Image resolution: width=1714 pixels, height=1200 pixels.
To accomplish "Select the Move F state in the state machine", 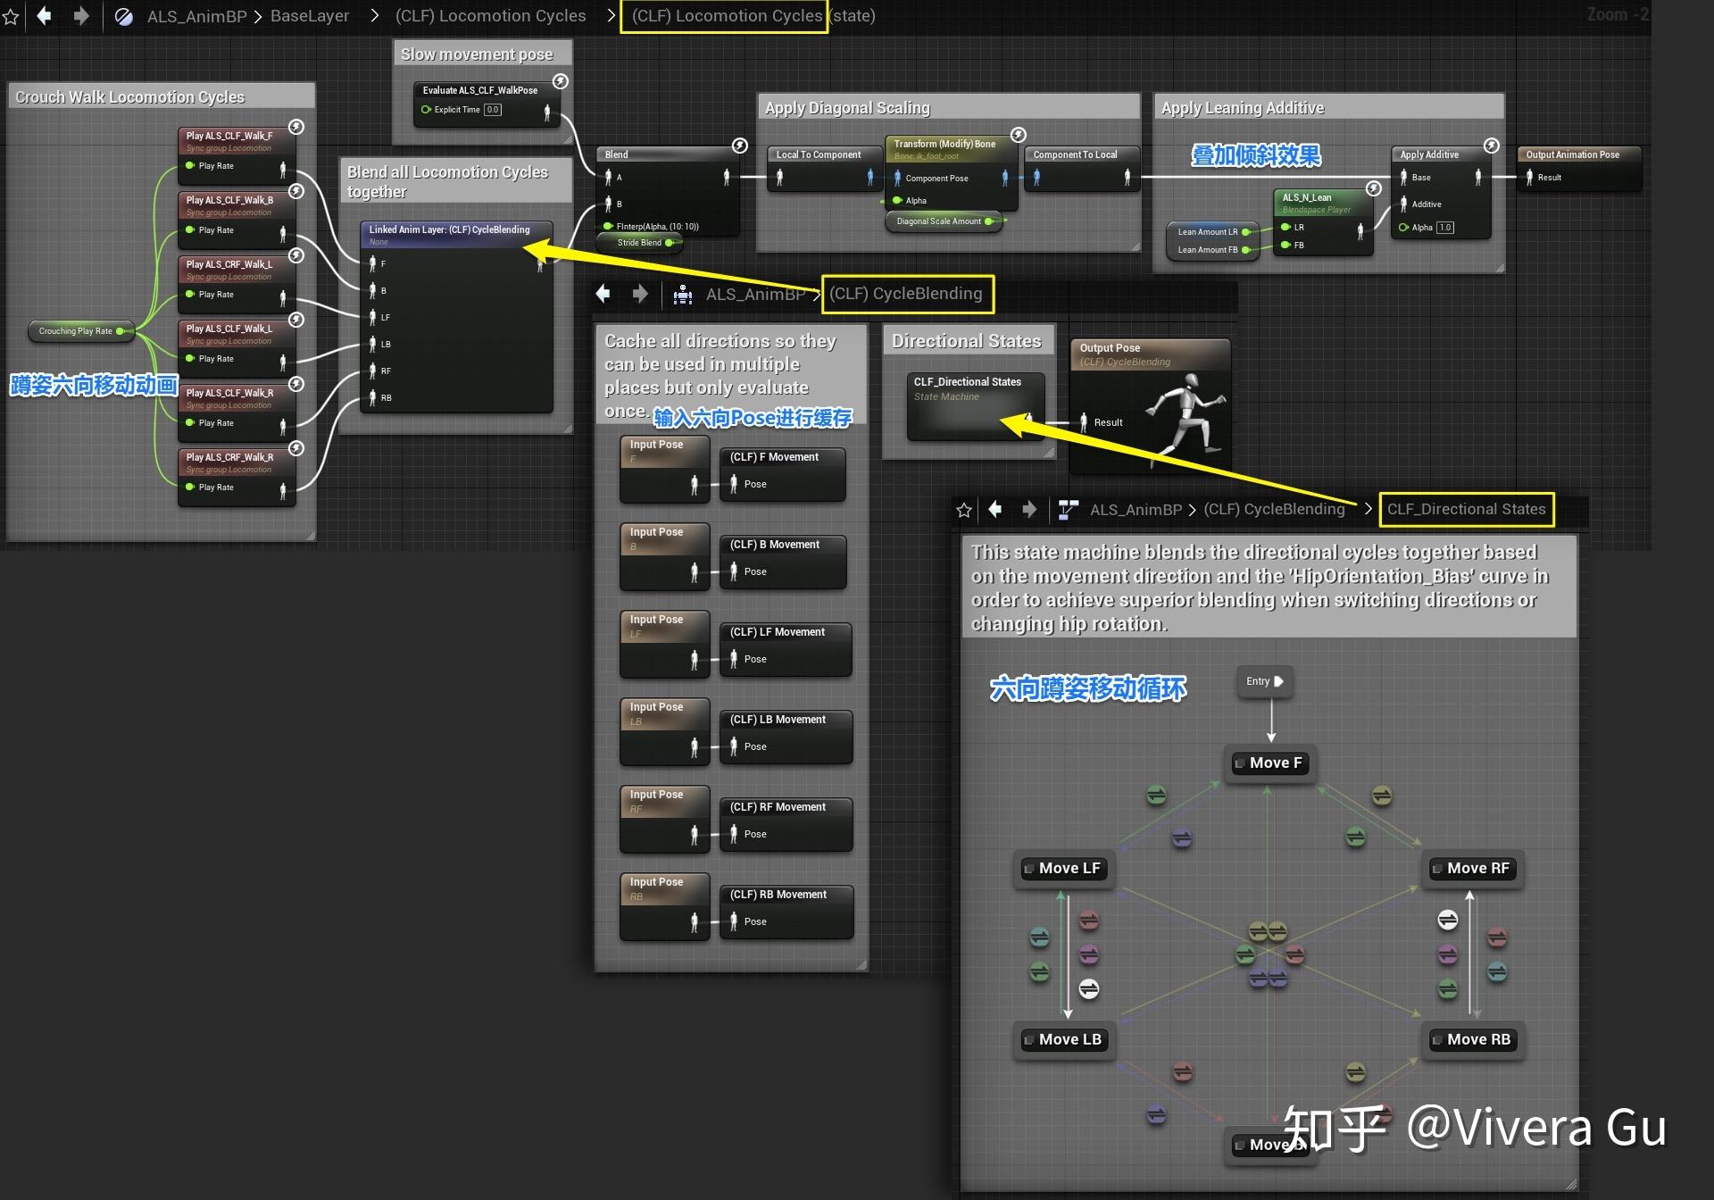I will [x=1269, y=762].
